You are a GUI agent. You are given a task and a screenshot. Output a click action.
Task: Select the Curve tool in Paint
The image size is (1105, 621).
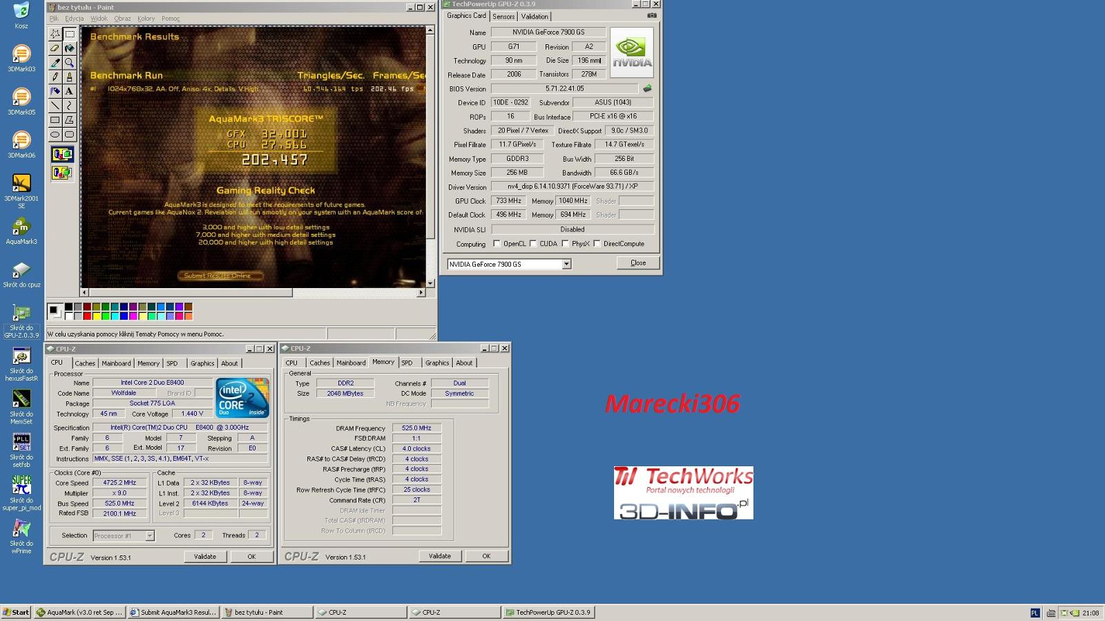[70, 106]
